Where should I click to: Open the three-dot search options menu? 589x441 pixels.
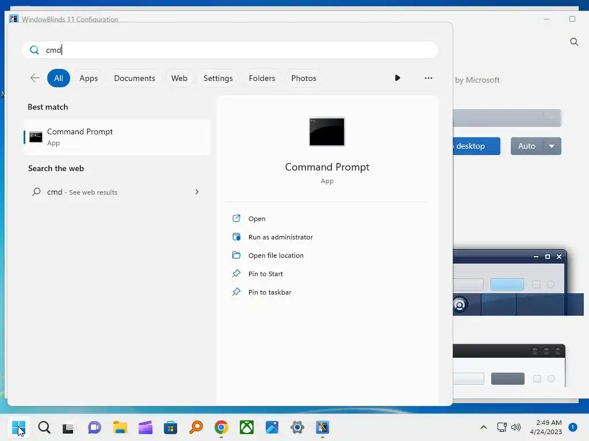point(428,78)
